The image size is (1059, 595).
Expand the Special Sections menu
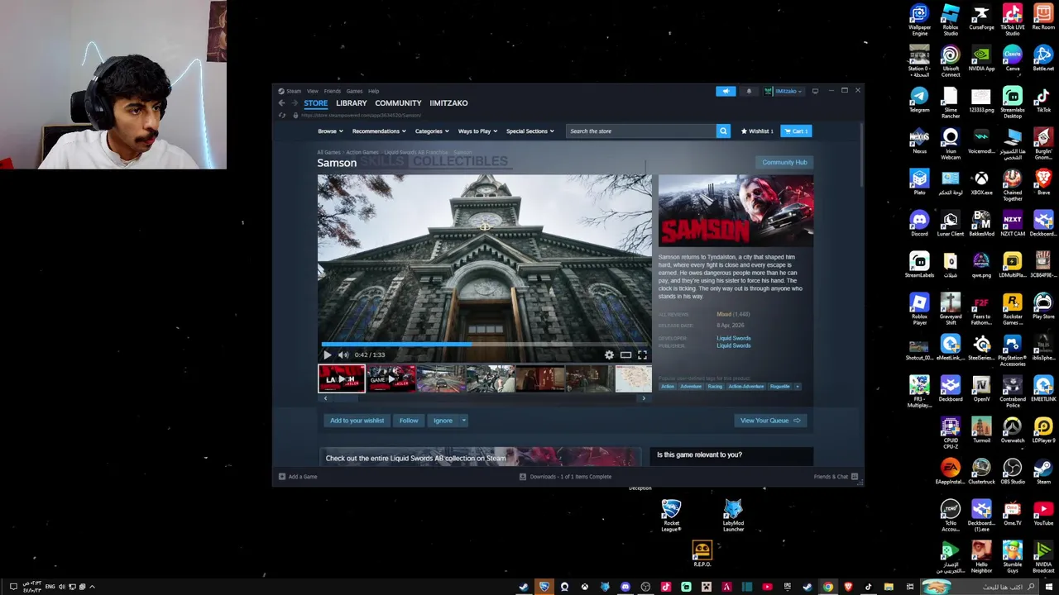530,131
